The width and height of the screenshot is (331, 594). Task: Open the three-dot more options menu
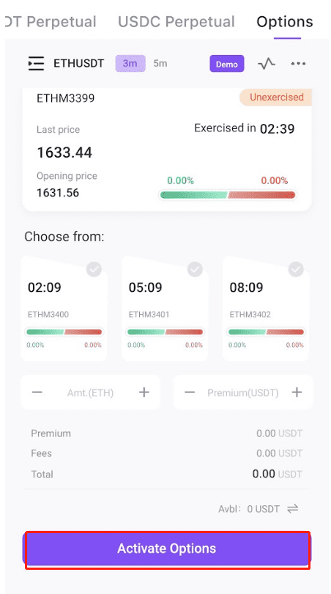click(298, 64)
